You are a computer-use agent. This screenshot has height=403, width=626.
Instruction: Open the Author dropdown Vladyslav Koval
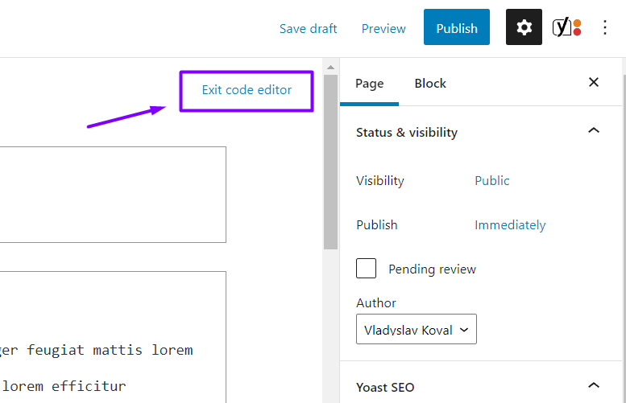pos(417,329)
